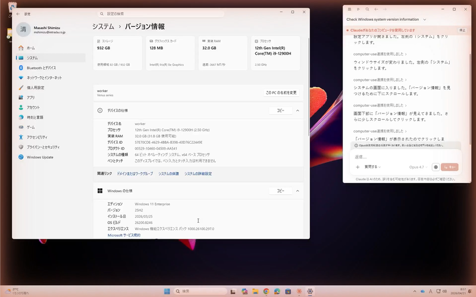The height and width of the screenshot is (297, 476).
Task: Click OS ビルド value 26200.8246
Action: pos(143,223)
